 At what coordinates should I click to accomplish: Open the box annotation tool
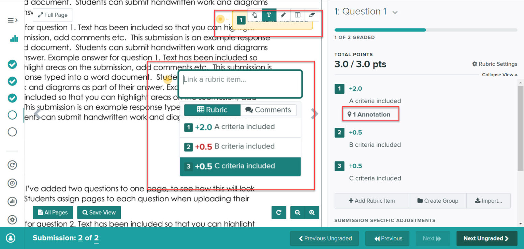coord(297,15)
